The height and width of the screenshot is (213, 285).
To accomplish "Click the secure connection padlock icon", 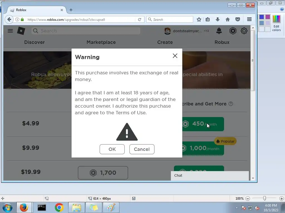I will [x=22, y=19].
